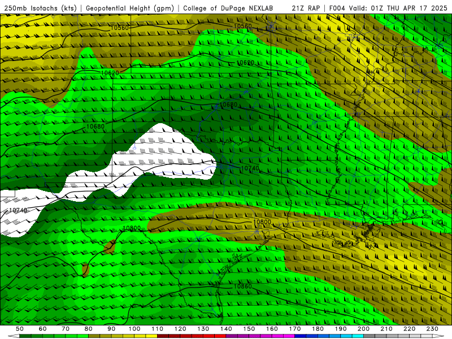This screenshot has width=452, height=339.
Task: Click the darkest green color bar segment under 50
Action: (x=25, y=336)
